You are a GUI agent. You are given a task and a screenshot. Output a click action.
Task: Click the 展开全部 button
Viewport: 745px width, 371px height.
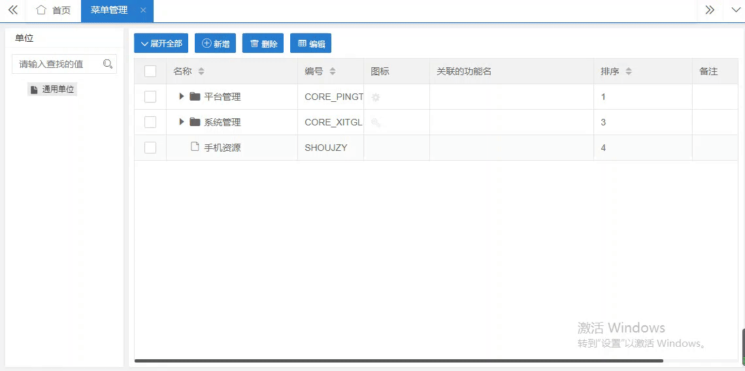pyautogui.click(x=161, y=44)
